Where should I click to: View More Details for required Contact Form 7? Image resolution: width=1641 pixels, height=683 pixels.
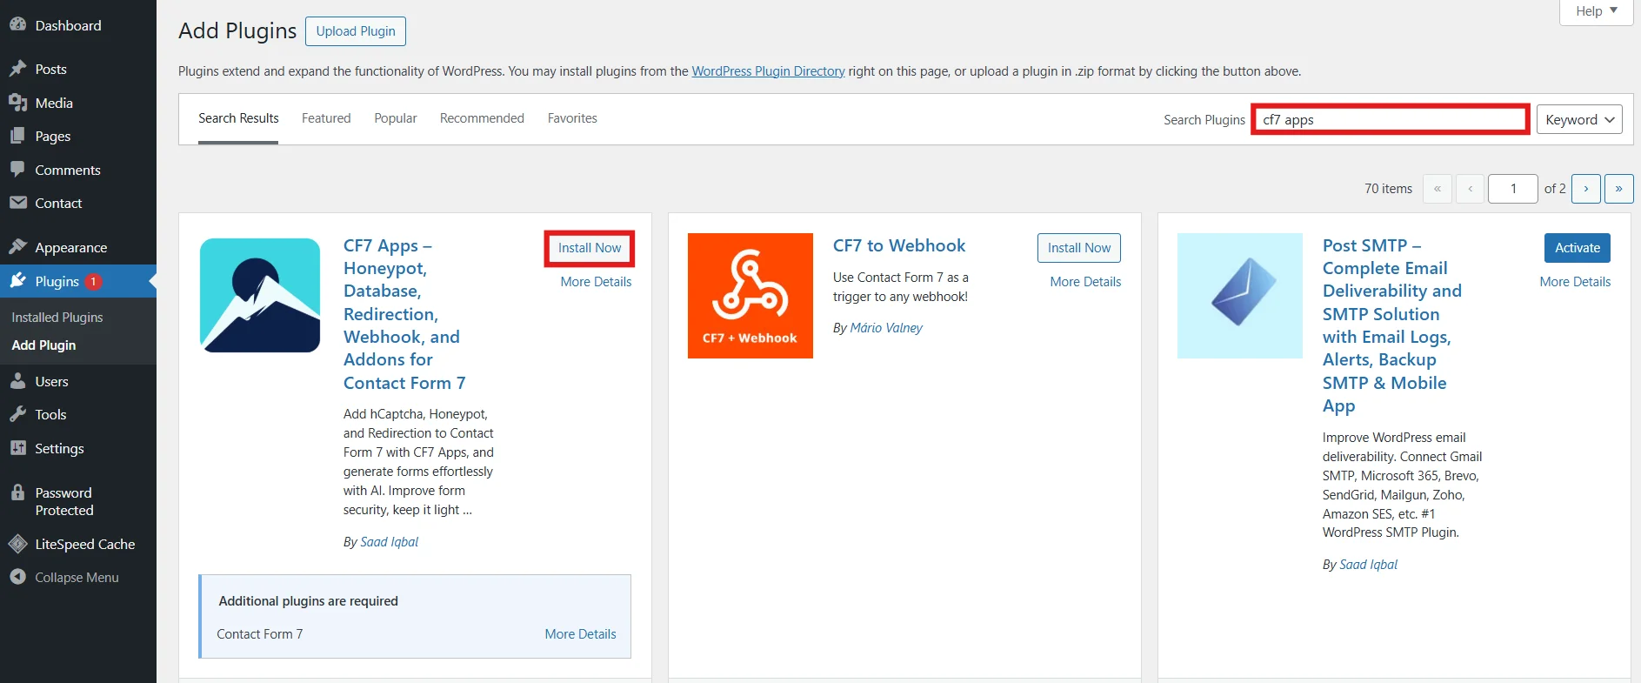tap(580, 634)
